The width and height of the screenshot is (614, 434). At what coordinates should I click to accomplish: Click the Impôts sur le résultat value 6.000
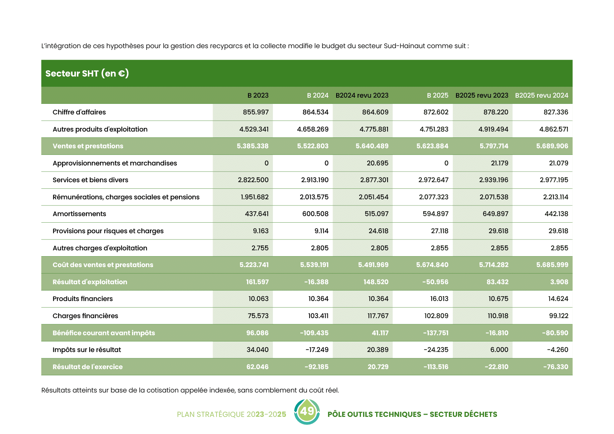point(499,350)
